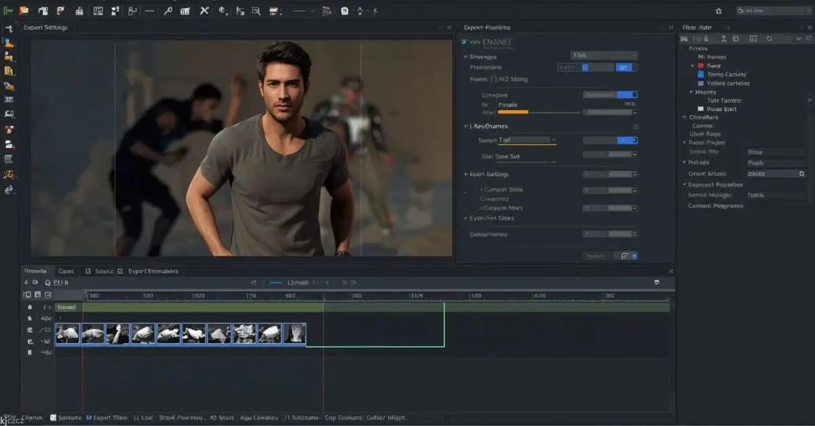This screenshot has height=426, width=815.
Task: Click the orange-underlined field in the KeyOnames section
Action: tap(527, 140)
